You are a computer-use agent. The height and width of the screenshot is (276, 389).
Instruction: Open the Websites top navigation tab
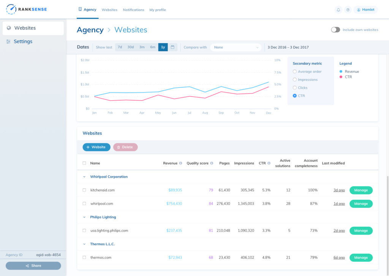[109, 10]
